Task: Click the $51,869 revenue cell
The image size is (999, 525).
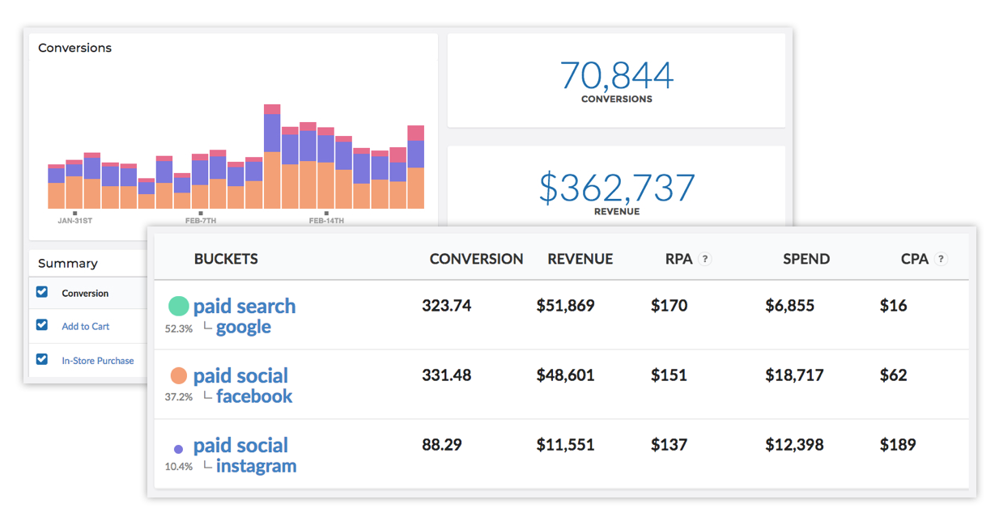Action: point(565,306)
